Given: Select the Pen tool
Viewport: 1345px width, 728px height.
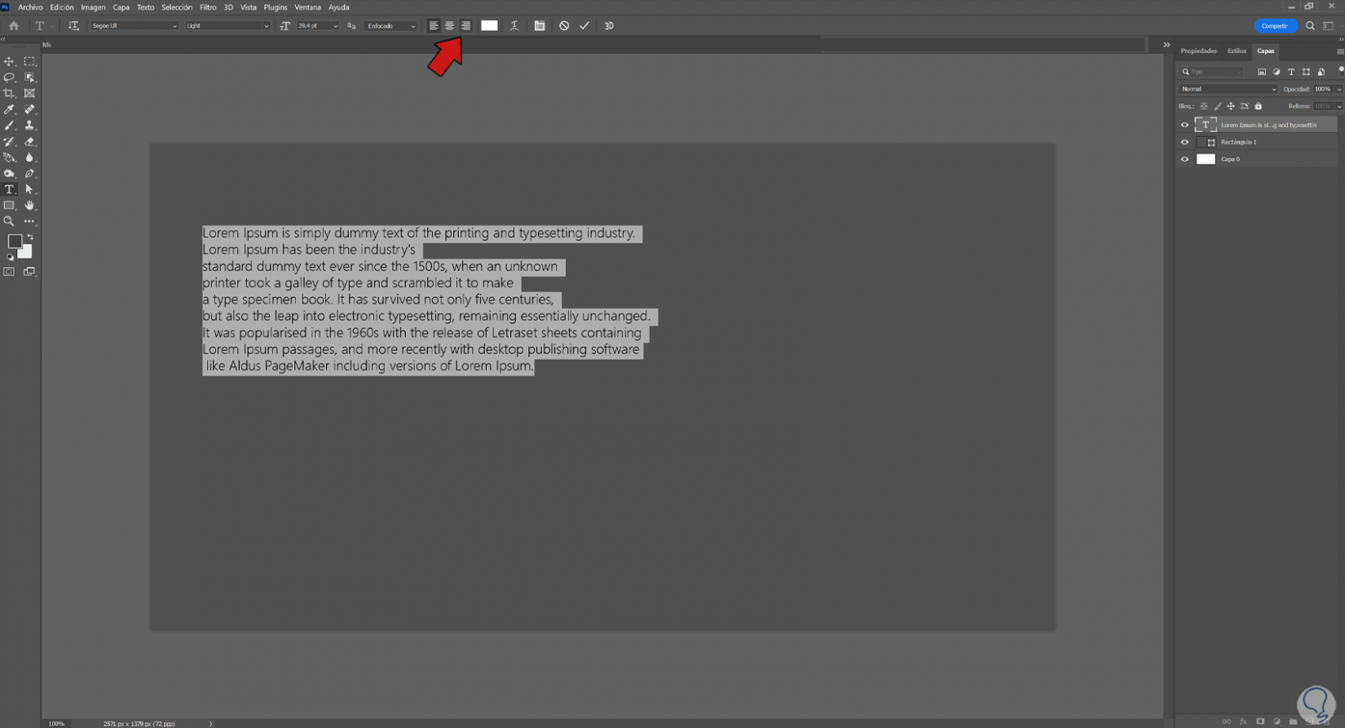Looking at the screenshot, I should point(29,173).
